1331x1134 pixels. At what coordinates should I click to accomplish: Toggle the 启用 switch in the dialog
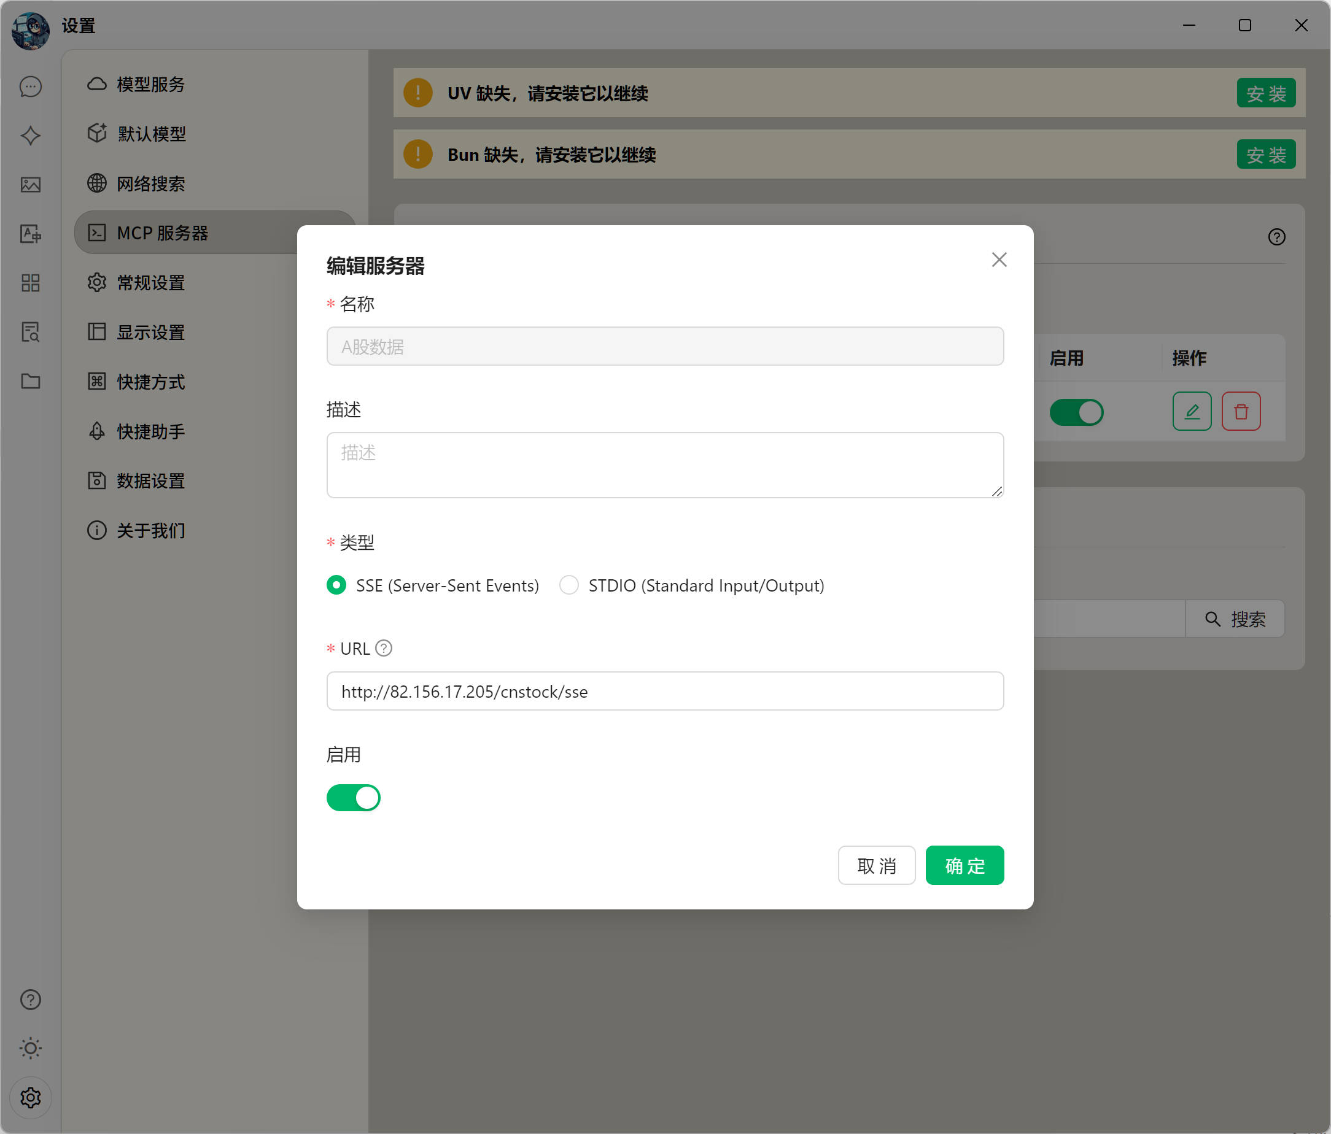point(353,798)
